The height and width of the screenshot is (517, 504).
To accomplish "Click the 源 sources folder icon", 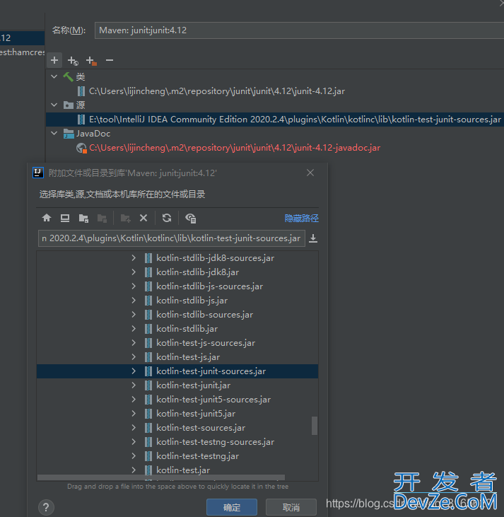I will [x=69, y=105].
